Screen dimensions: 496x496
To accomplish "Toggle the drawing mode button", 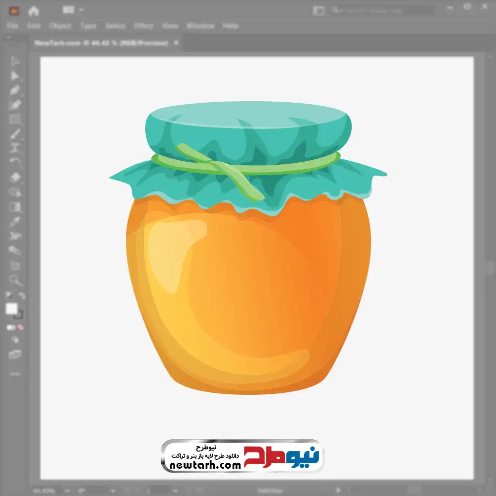I will pos(15,340).
